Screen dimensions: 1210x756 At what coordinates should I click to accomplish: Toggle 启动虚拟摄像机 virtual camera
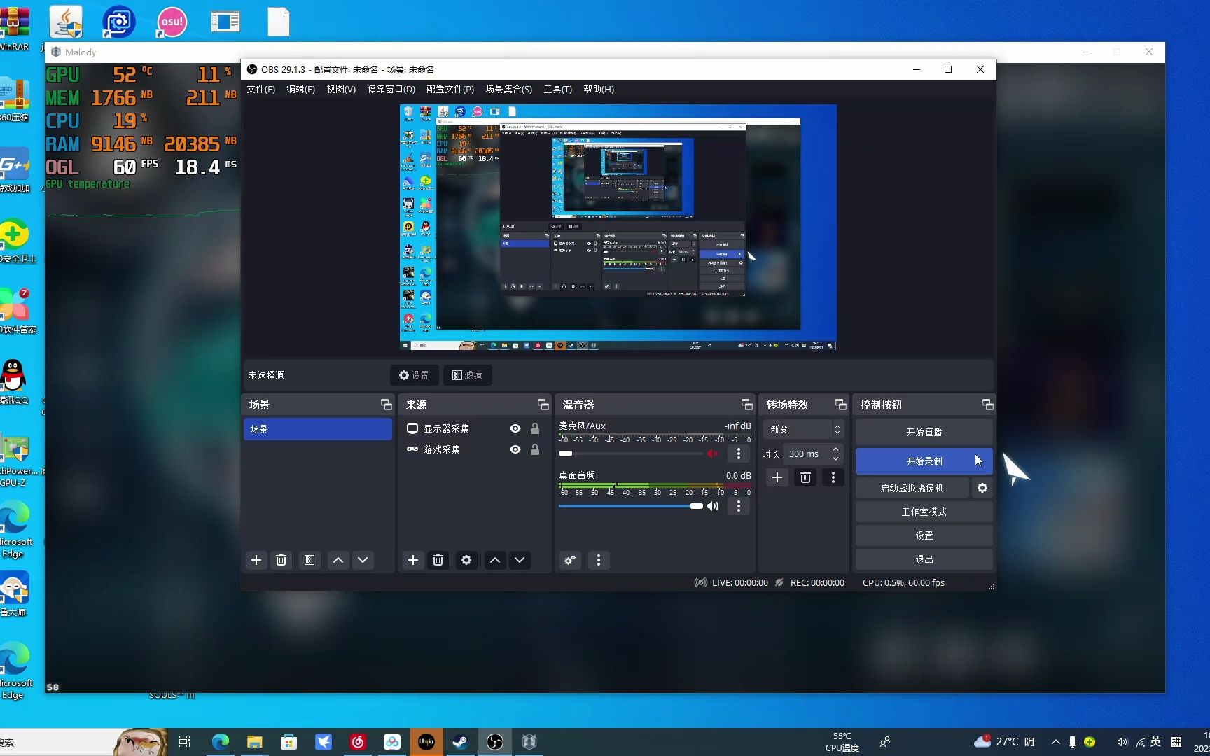[912, 488]
